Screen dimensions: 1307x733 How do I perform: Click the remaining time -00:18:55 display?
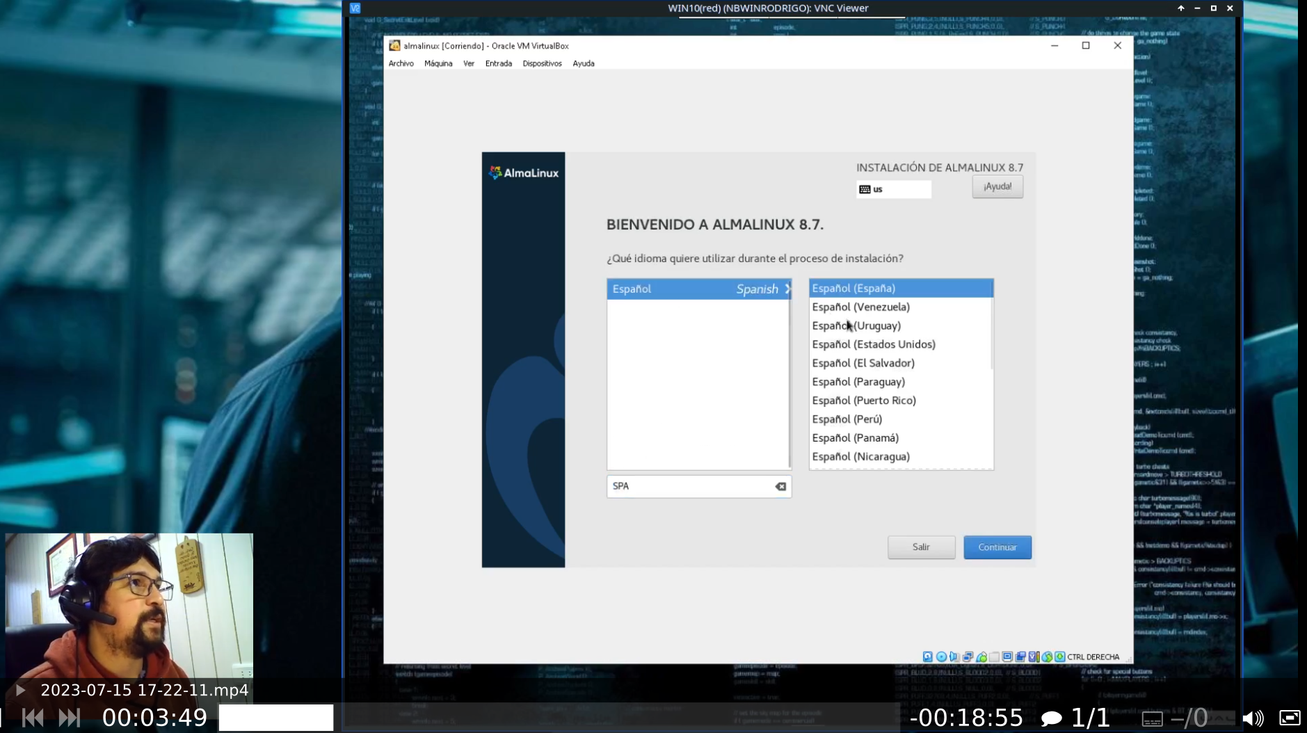click(x=966, y=718)
